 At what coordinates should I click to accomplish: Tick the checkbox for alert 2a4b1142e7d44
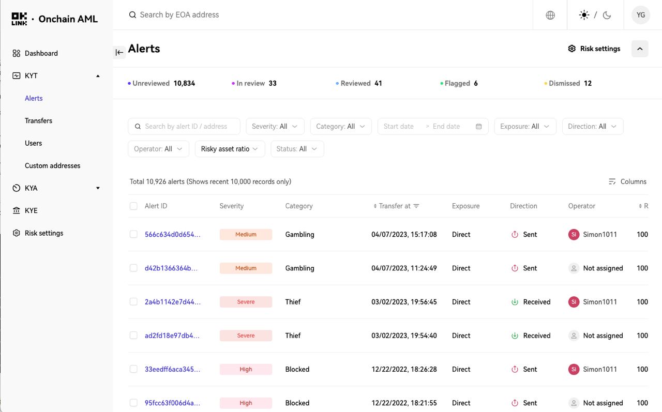(133, 302)
